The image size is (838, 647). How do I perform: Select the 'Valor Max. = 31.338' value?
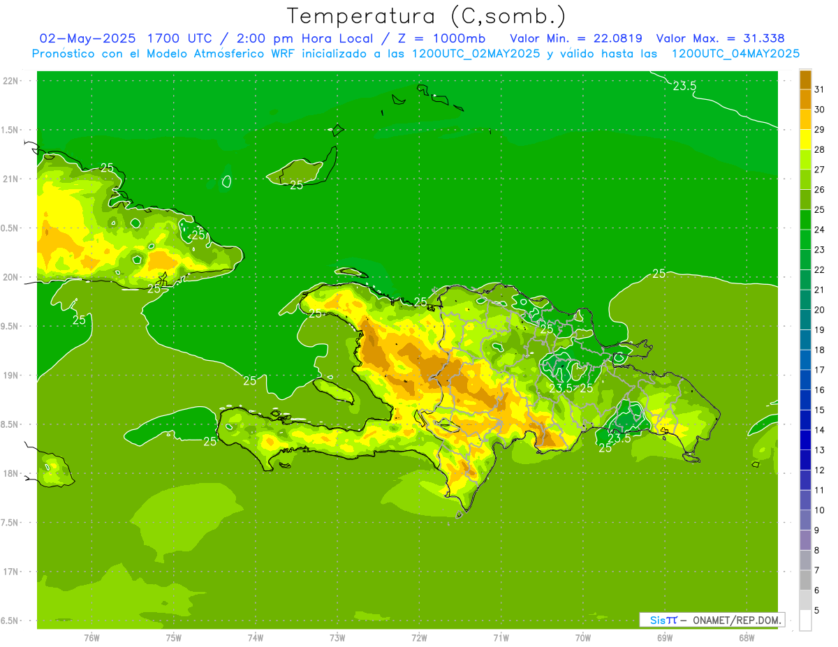pyautogui.click(x=720, y=38)
